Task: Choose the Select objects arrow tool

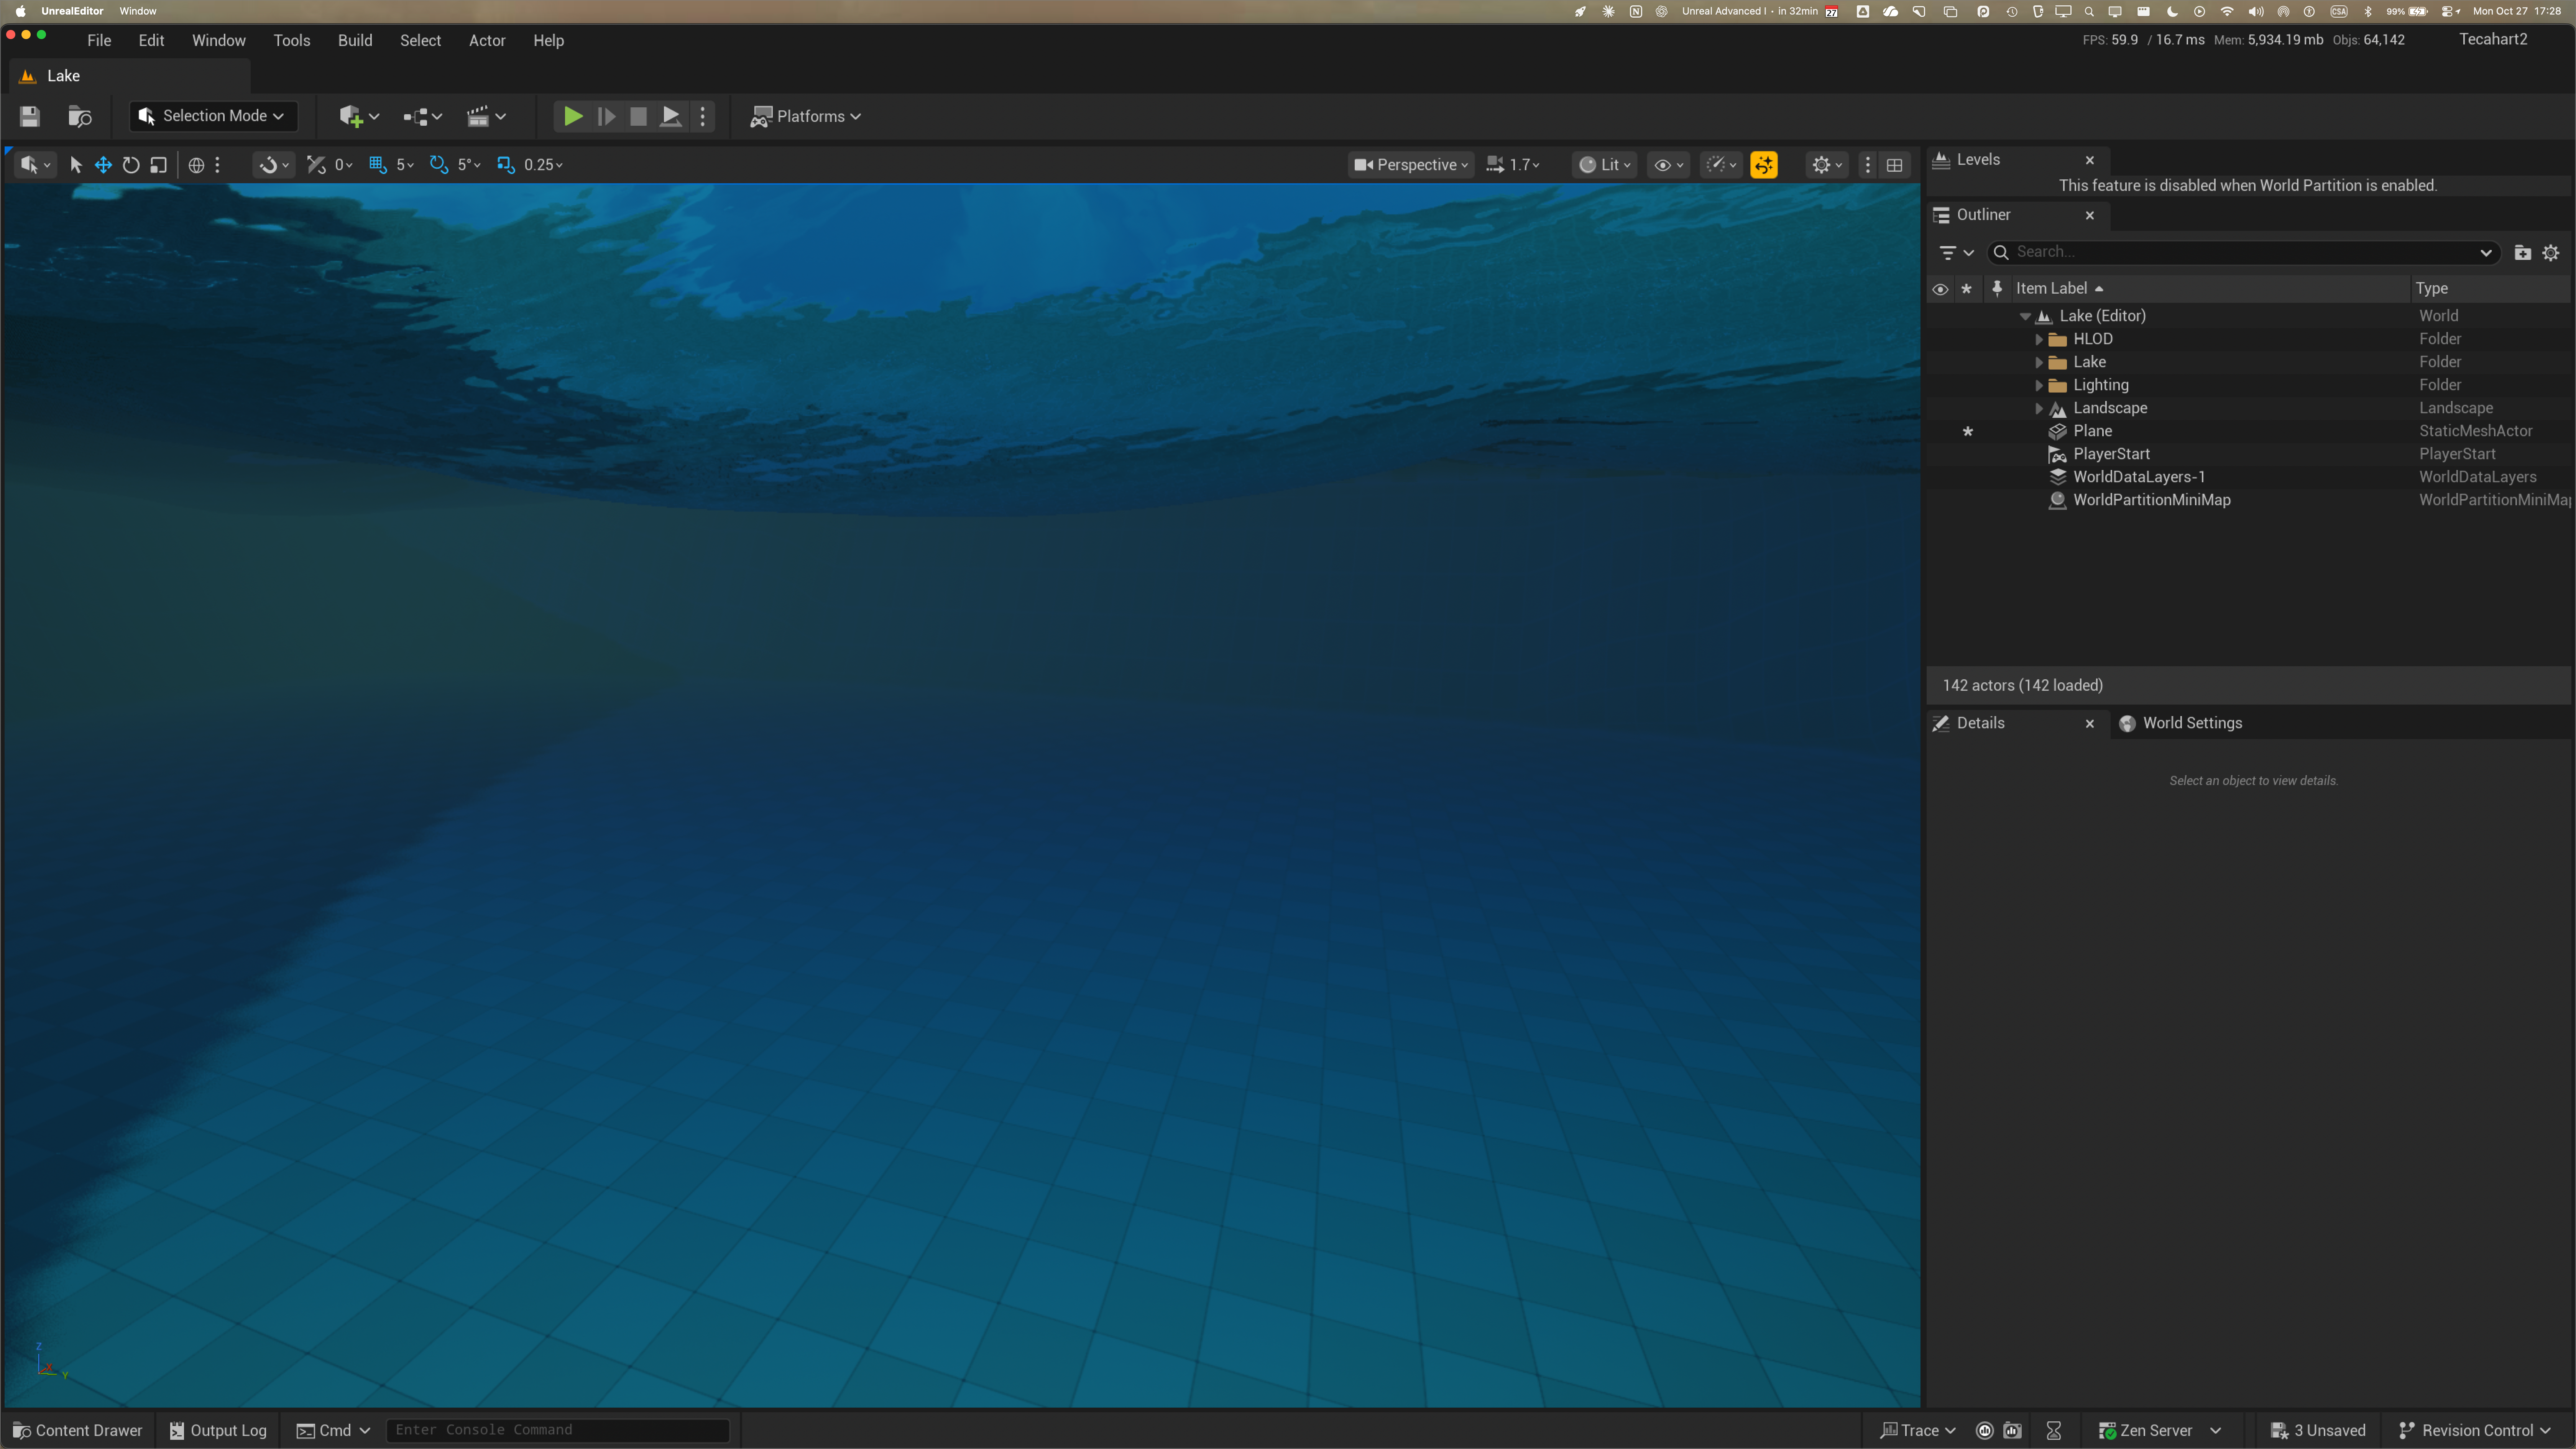Action: (x=76, y=165)
